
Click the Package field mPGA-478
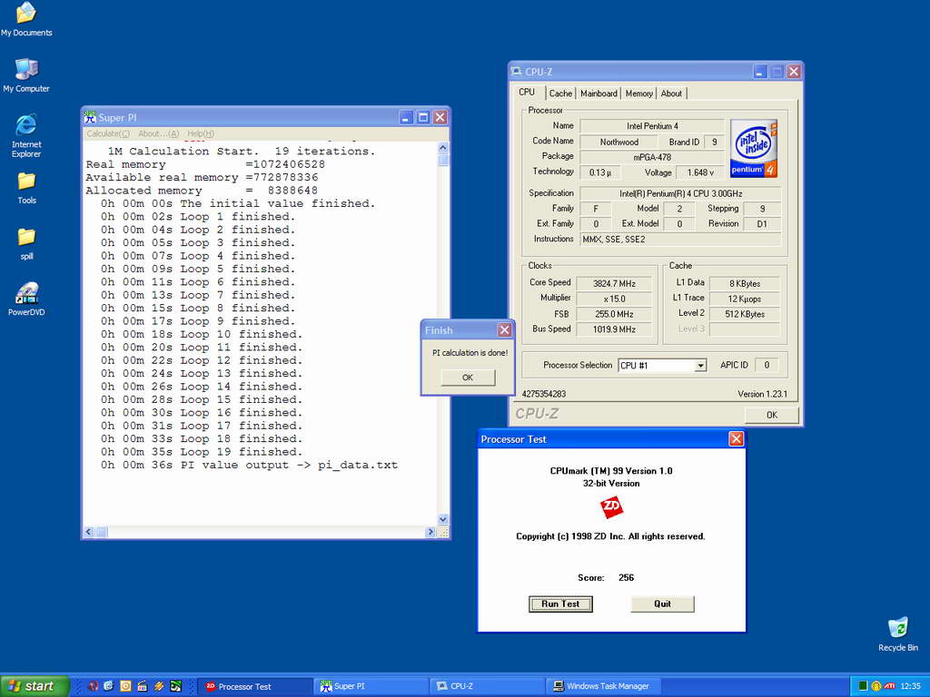(x=652, y=157)
